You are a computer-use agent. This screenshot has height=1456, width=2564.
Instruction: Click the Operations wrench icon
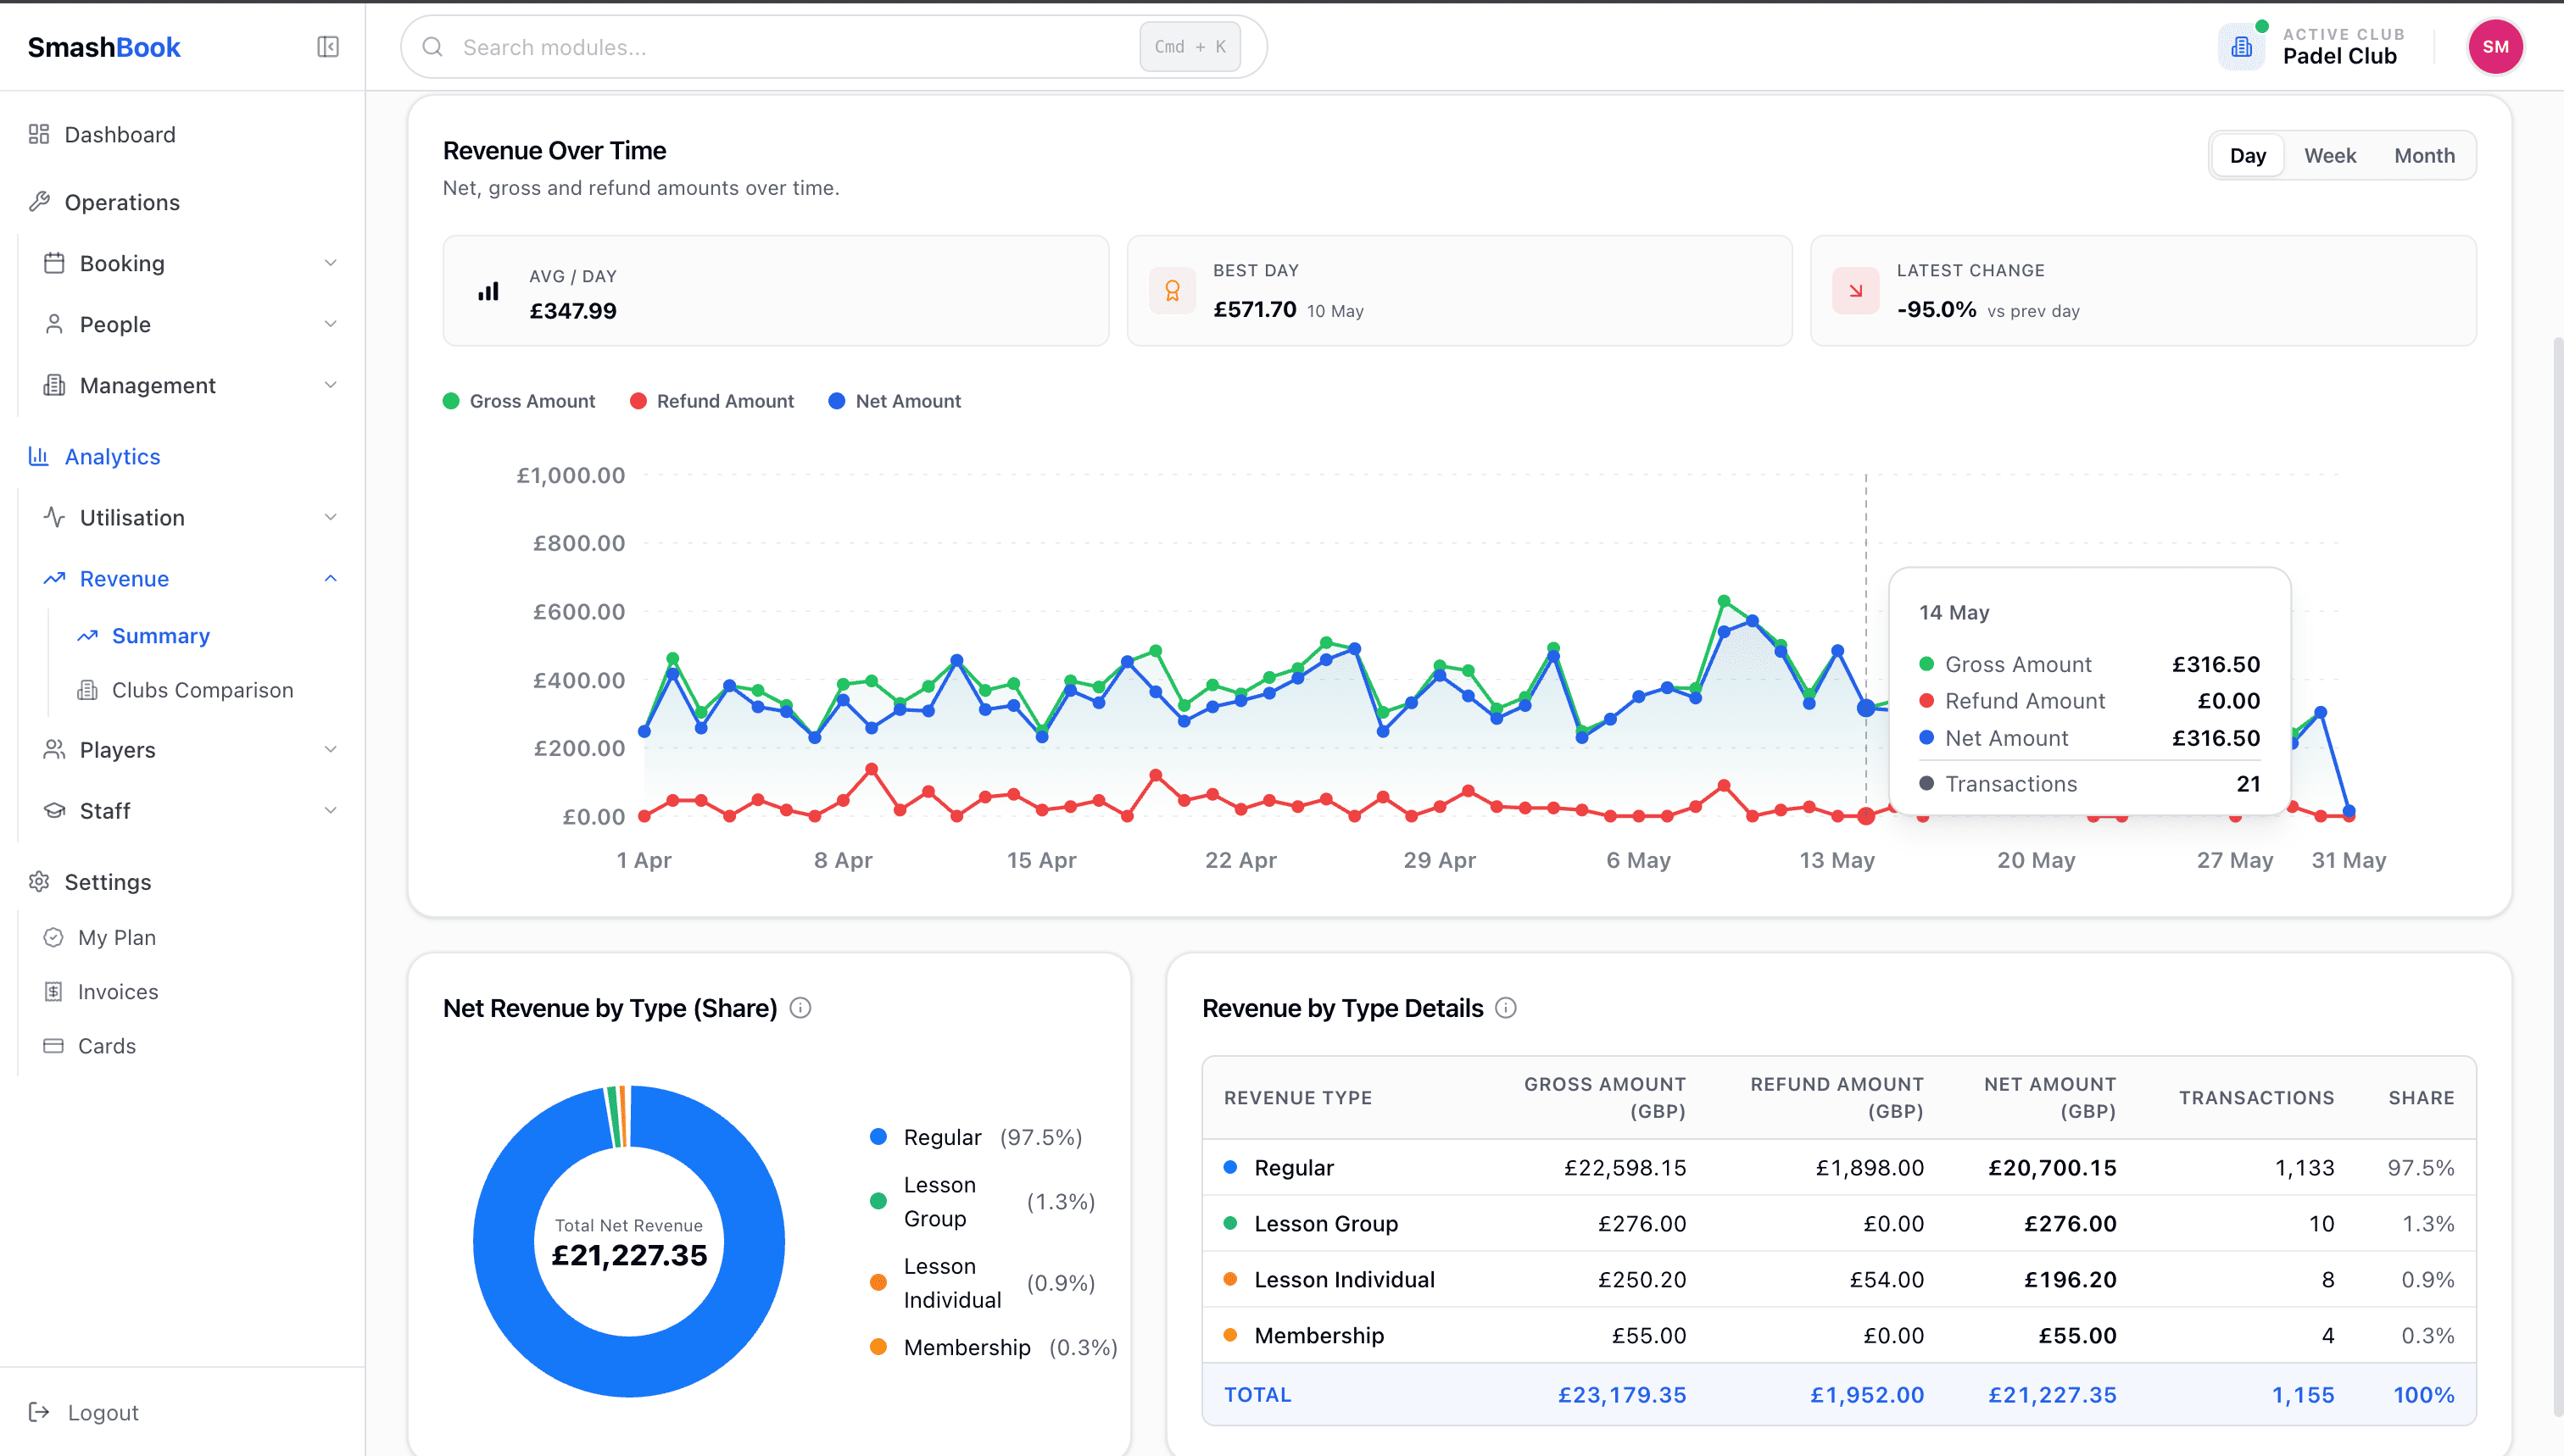coord(39,202)
